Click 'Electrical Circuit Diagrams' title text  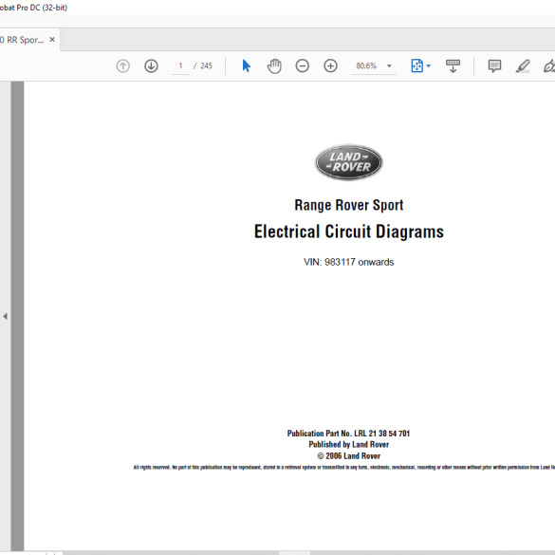pyautogui.click(x=348, y=231)
